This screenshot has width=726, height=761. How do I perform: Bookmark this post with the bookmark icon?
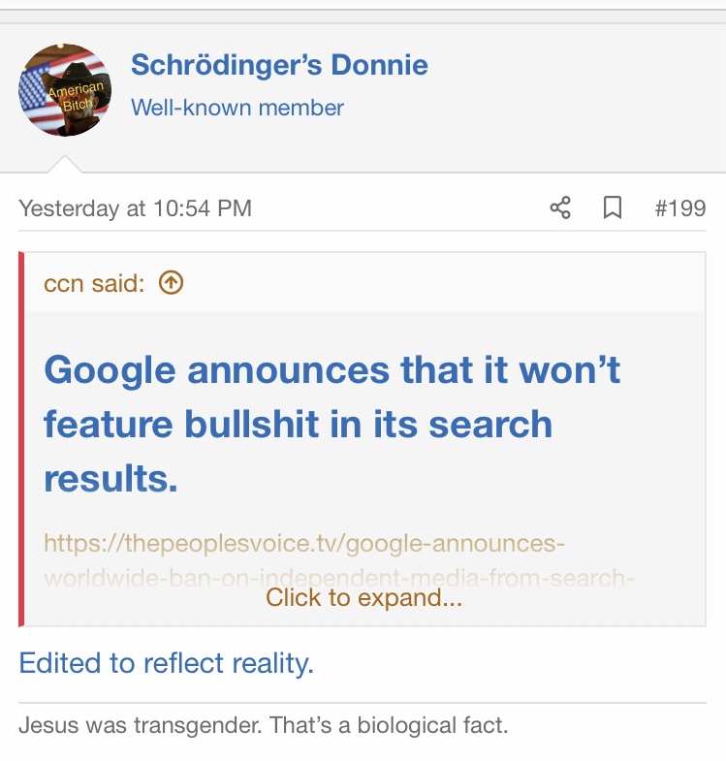tap(613, 207)
